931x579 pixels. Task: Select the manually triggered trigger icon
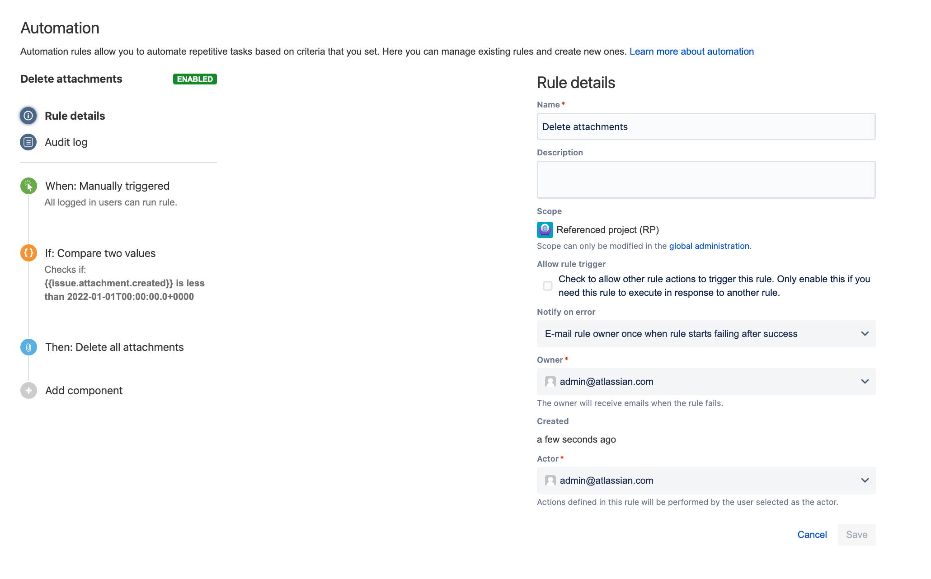point(28,186)
